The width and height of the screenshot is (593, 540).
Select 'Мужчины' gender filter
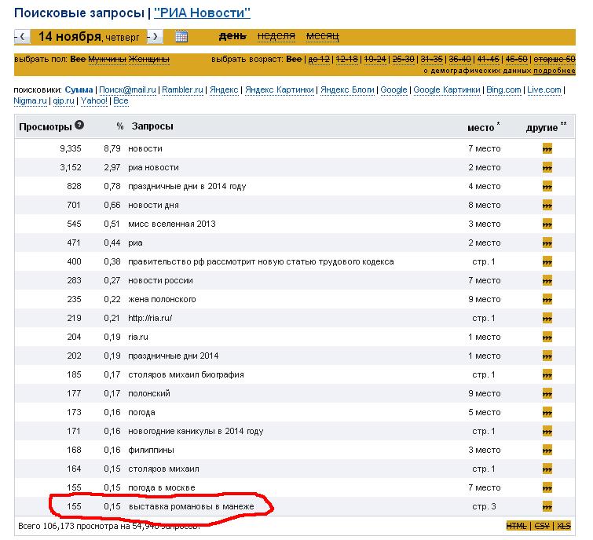click(x=108, y=59)
